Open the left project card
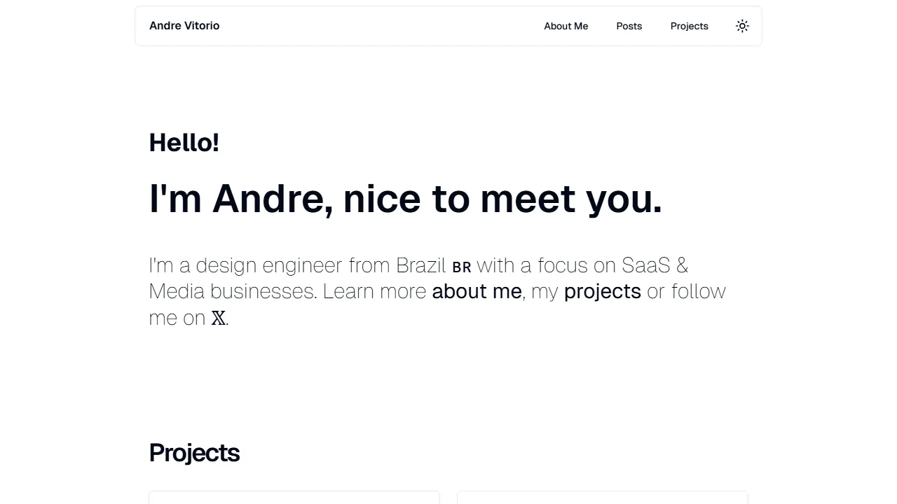Image resolution: width=897 pixels, height=504 pixels. (x=294, y=497)
